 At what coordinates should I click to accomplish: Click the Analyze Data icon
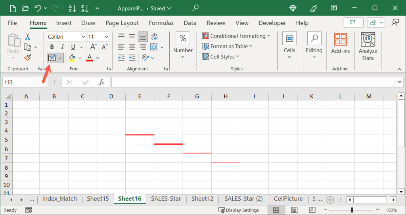[368, 47]
